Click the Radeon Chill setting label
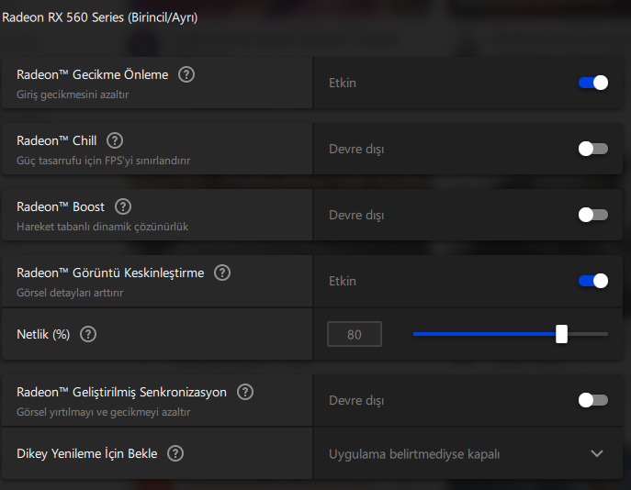 point(56,140)
